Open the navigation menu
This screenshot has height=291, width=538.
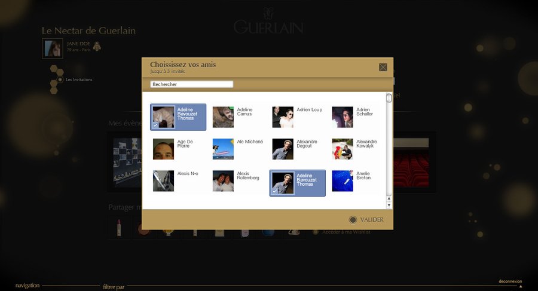click(27, 286)
